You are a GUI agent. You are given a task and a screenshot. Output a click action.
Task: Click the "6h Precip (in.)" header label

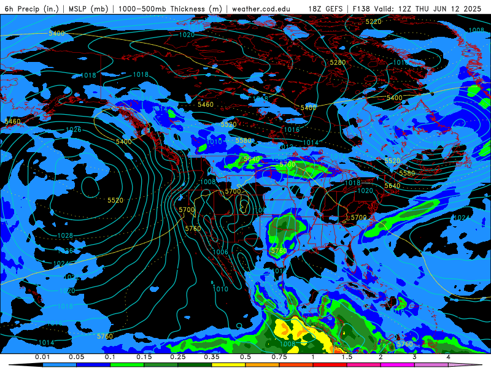point(32,9)
